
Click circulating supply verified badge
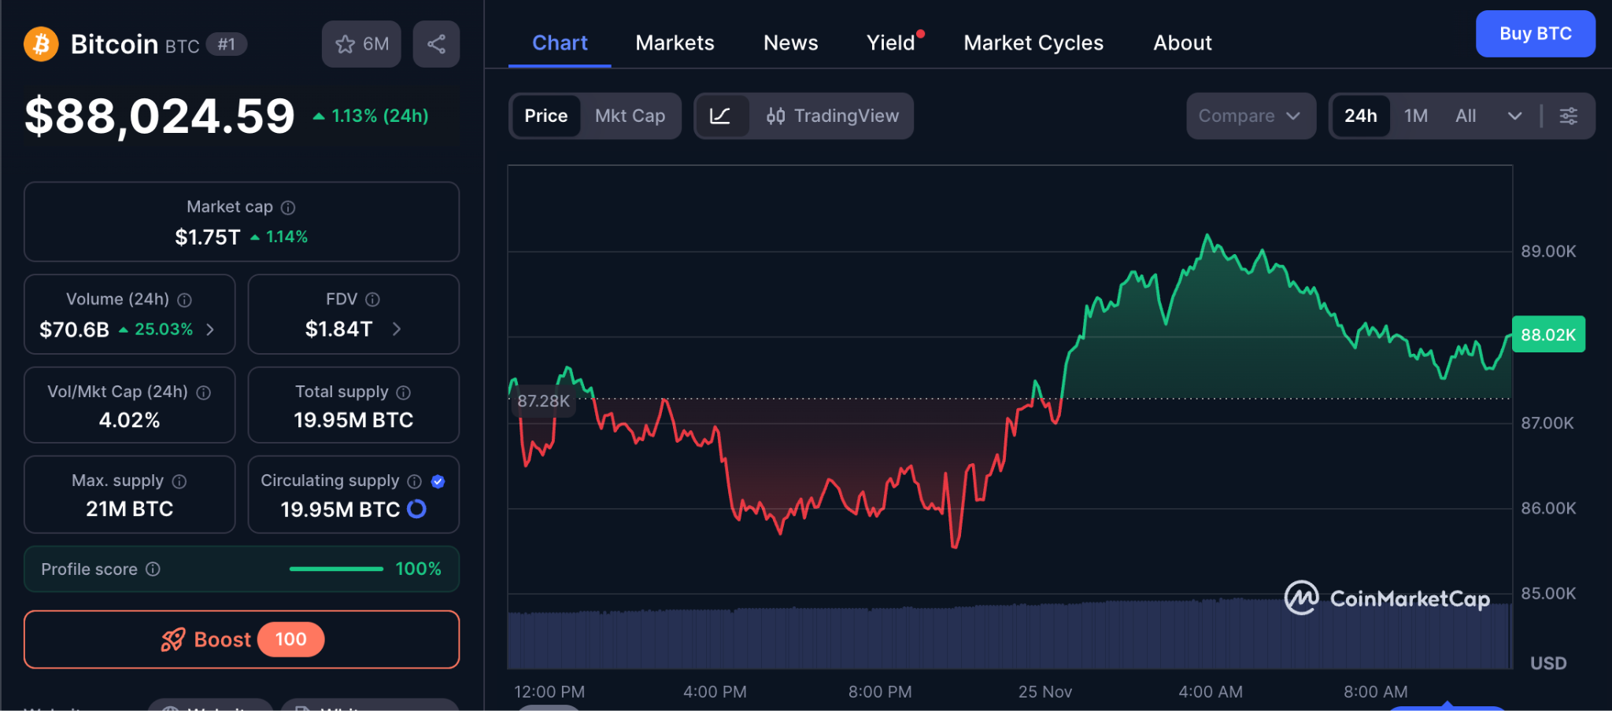(x=438, y=481)
